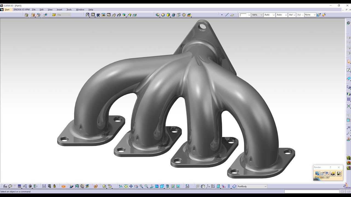Click the Fit All In icon
This screenshot has width=351, height=197.
pyautogui.click(x=126, y=186)
